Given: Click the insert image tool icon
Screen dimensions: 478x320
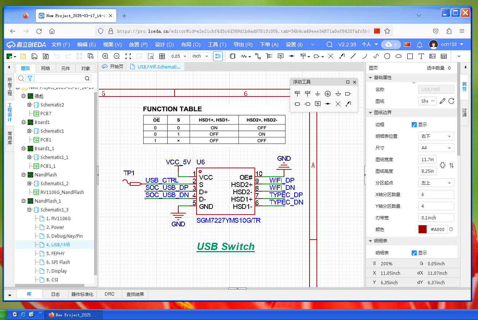Looking at the screenshot, I should 432,56.
